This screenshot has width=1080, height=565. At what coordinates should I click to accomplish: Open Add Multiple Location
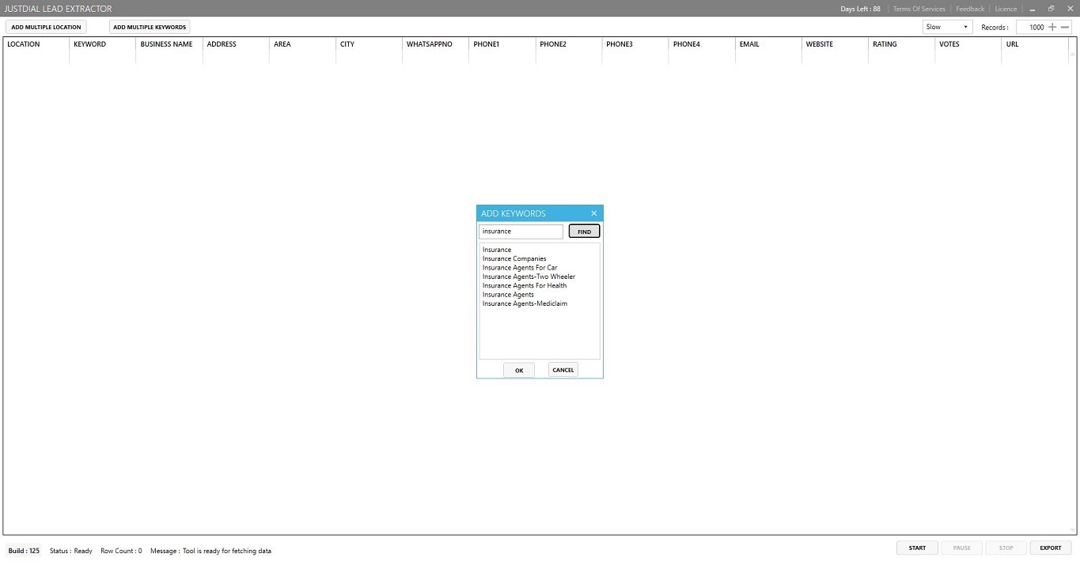click(x=46, y=27)
